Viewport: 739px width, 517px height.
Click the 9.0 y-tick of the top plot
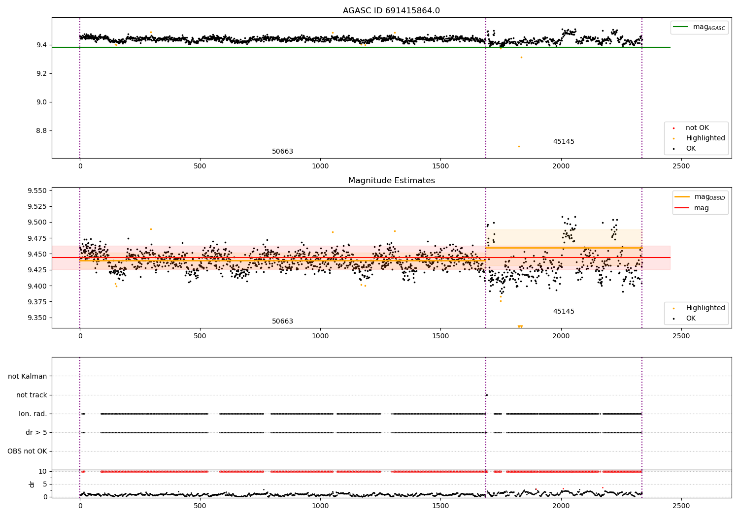click(41, 102)
